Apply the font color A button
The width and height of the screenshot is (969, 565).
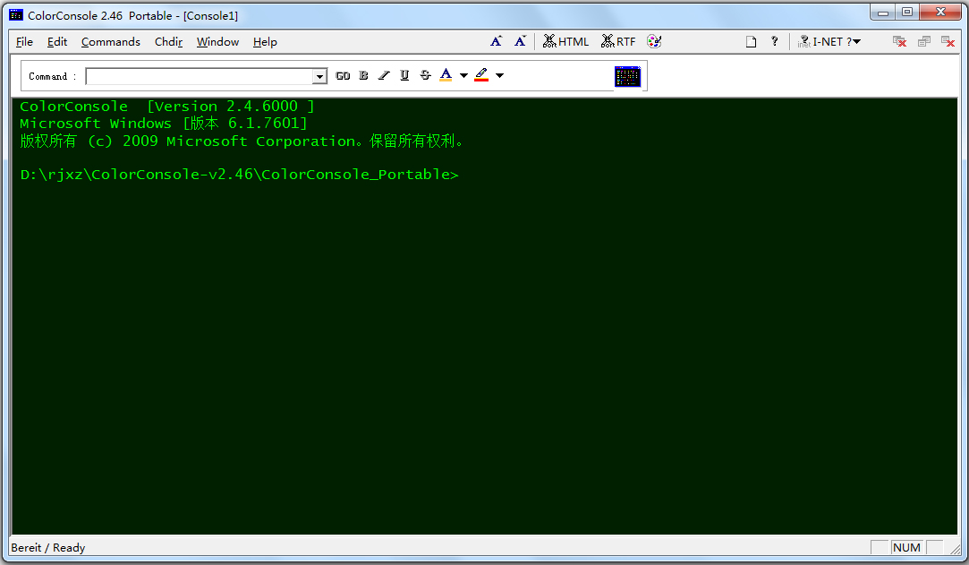[x=446, y=75]
